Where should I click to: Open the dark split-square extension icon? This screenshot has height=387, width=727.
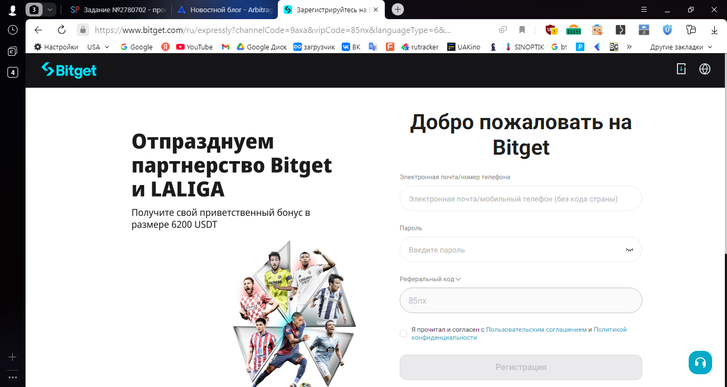[x=620, y=30]
